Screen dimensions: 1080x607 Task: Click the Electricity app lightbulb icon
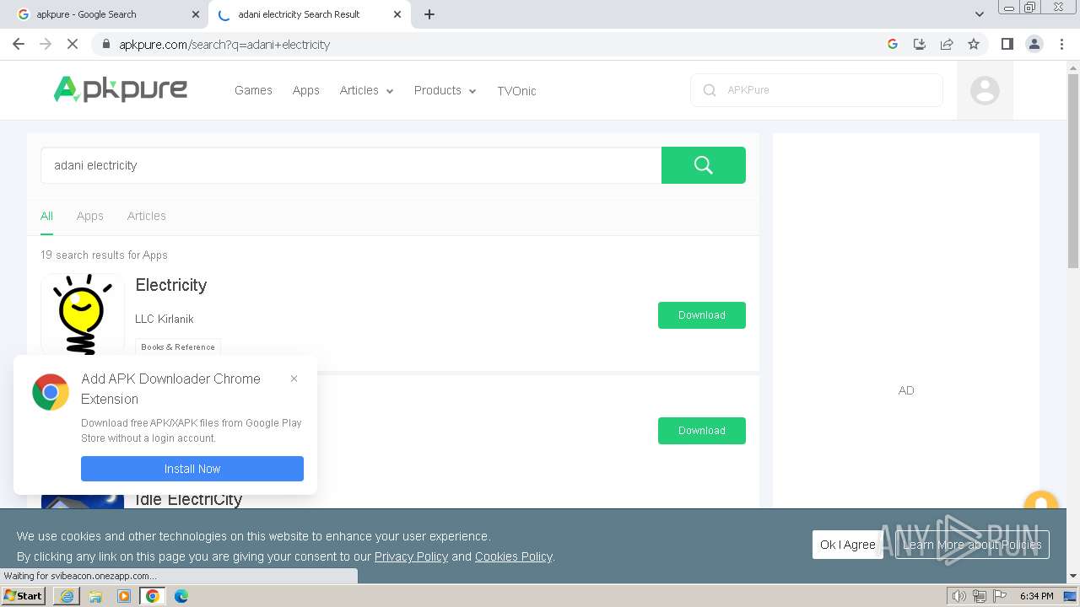pyautogui.click(x=83, y=314)
